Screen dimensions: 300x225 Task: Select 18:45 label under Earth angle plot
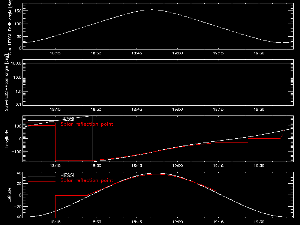pos(137,53)
